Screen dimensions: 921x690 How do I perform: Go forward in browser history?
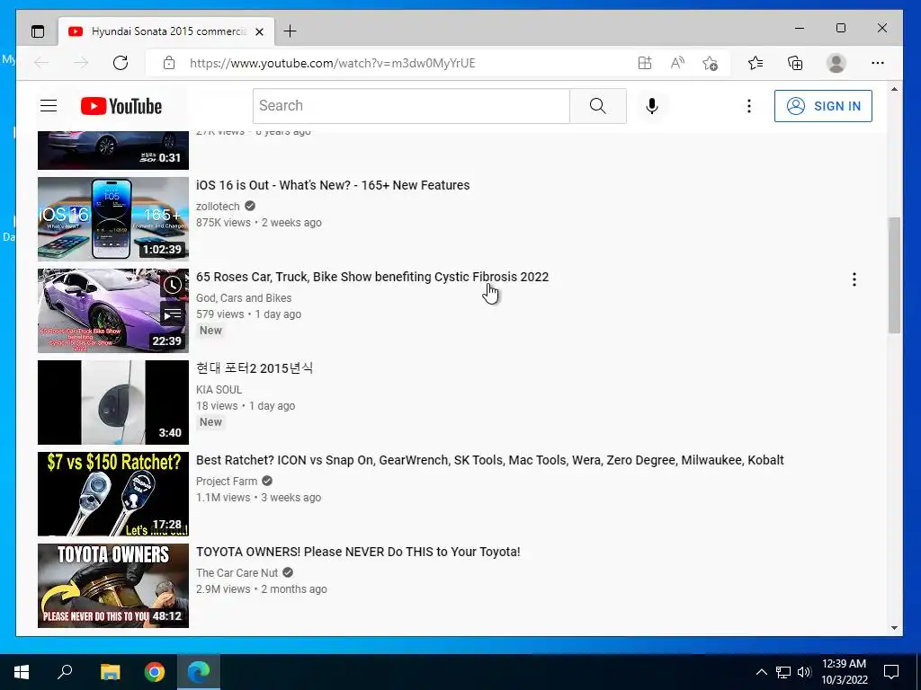tap(81, 63)
